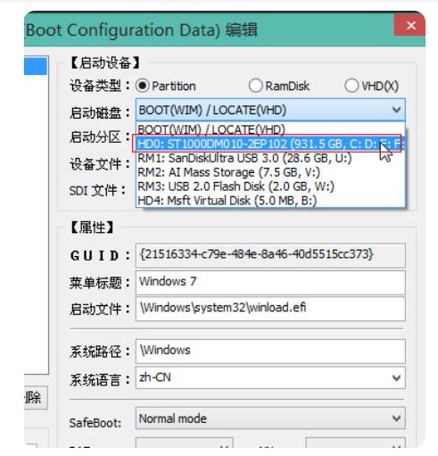The height and width of the screenshot is (456, 438).
Task: Choose HD4: Msft Virtual Disk entry
Action: 270,201
